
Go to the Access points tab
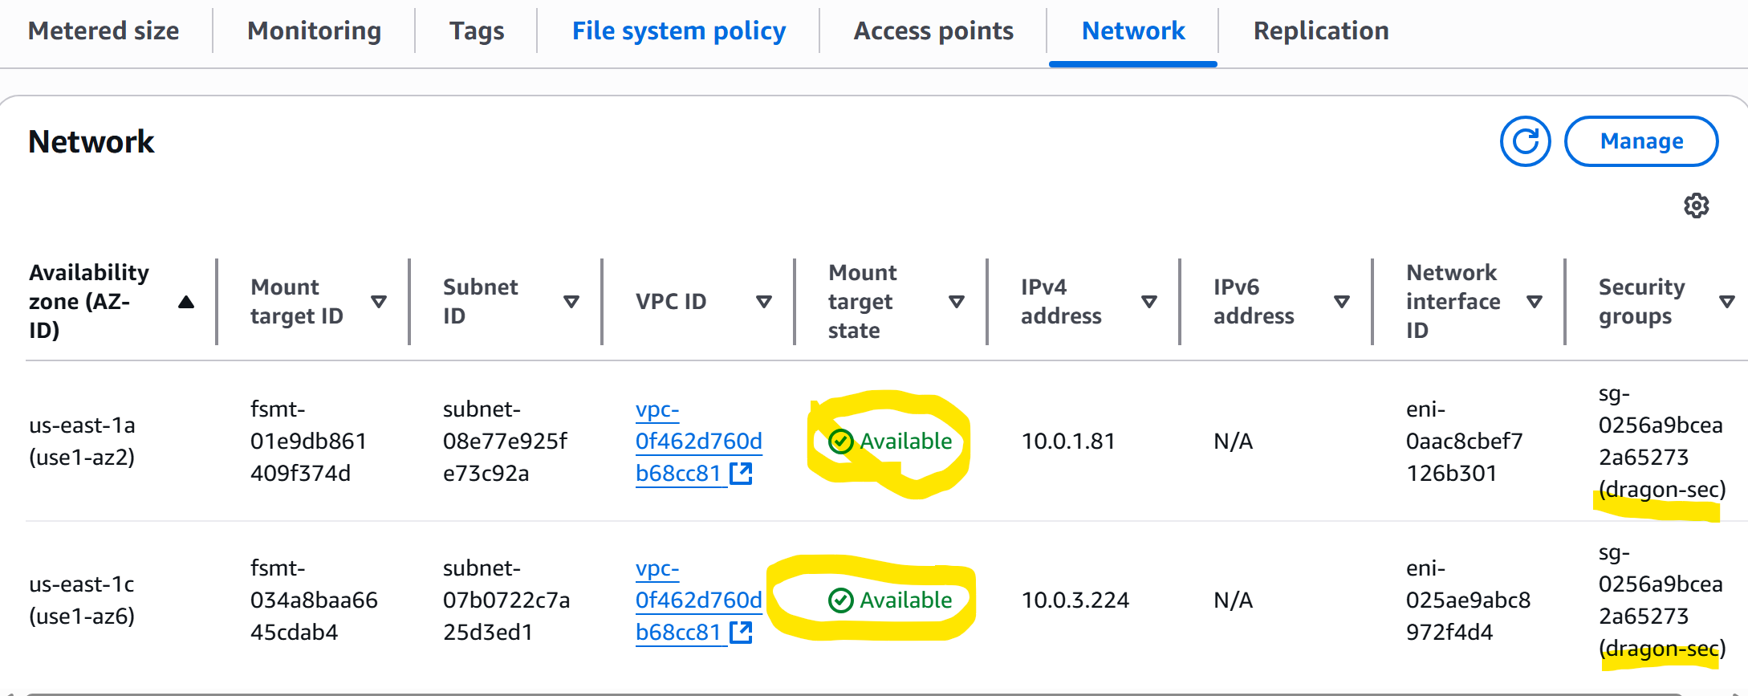pyautogui.click(x=933, y=31)
